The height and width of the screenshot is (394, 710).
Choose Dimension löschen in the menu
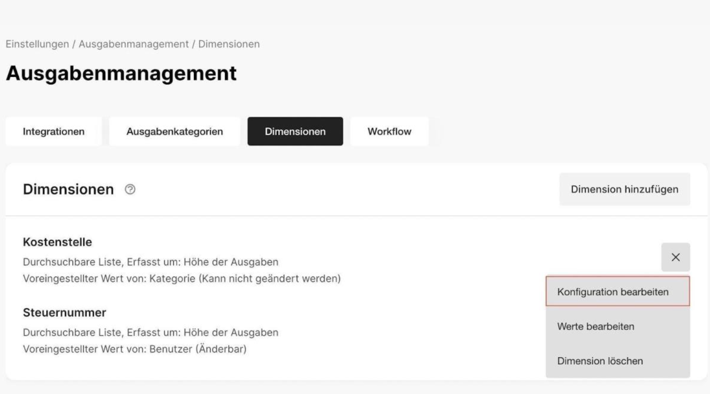click(x=618, y=361)
